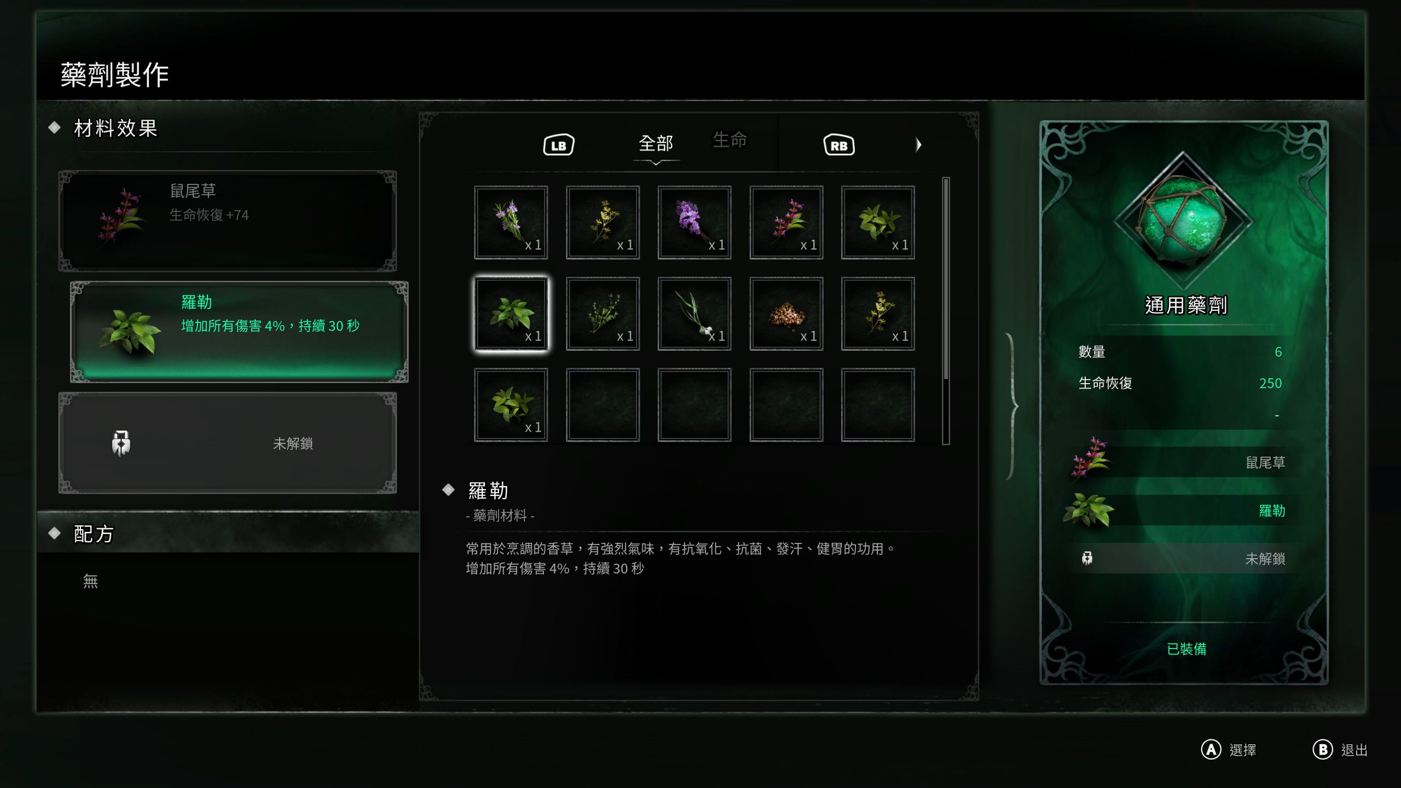
Task: Choose the white garlic bulb ingredient
Action: [694, 314]
